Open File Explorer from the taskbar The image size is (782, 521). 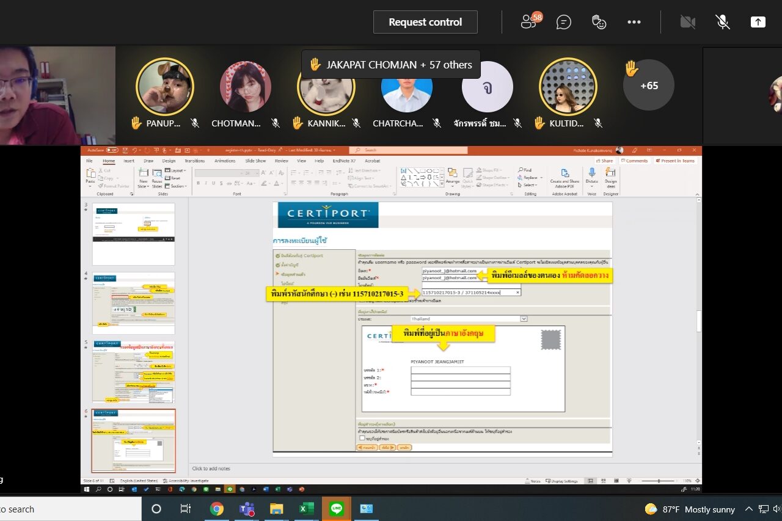coord(277,509)
